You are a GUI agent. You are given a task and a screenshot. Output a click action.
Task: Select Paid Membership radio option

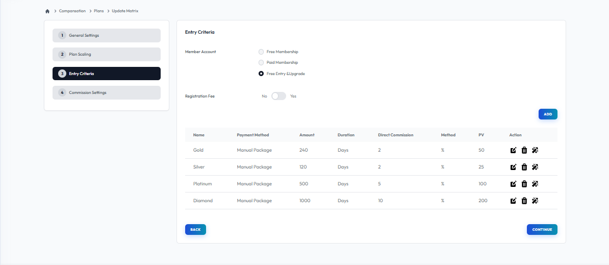pyautogui.click(x=261, y=63)
